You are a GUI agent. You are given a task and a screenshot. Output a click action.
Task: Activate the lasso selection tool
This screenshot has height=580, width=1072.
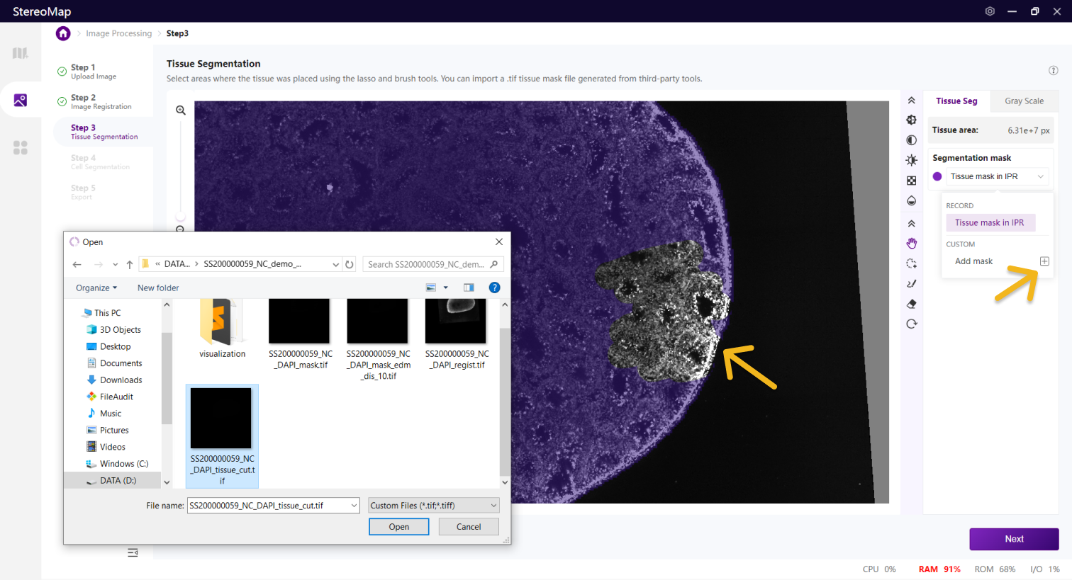pos(912,263)
